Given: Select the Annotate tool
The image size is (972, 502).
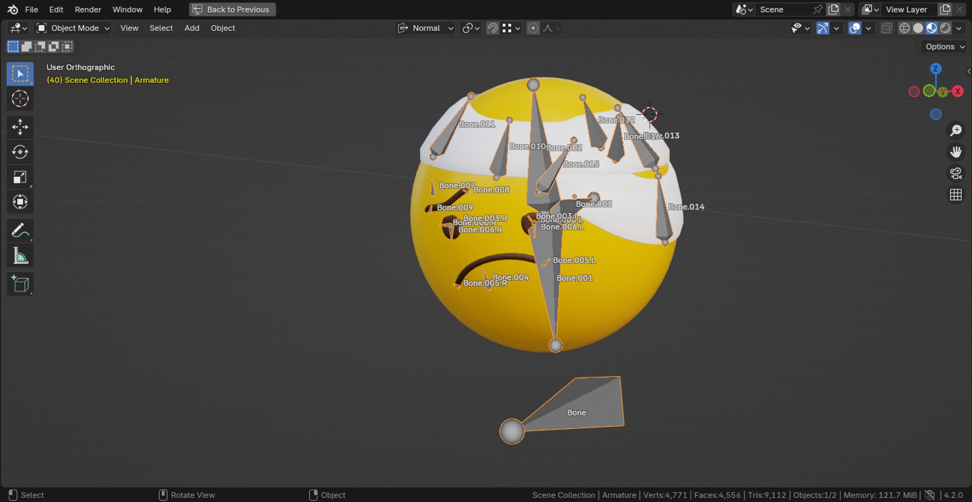Looking at the screenshot, I should (20, 230).
